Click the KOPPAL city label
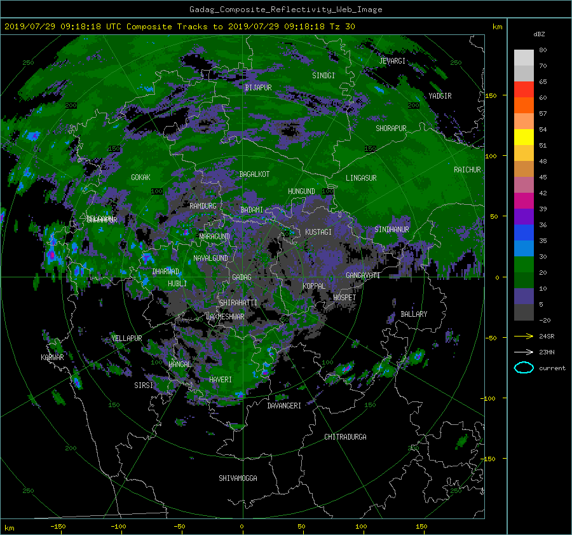572x535 pixels. pyautogui.click(x=314, y=286)
